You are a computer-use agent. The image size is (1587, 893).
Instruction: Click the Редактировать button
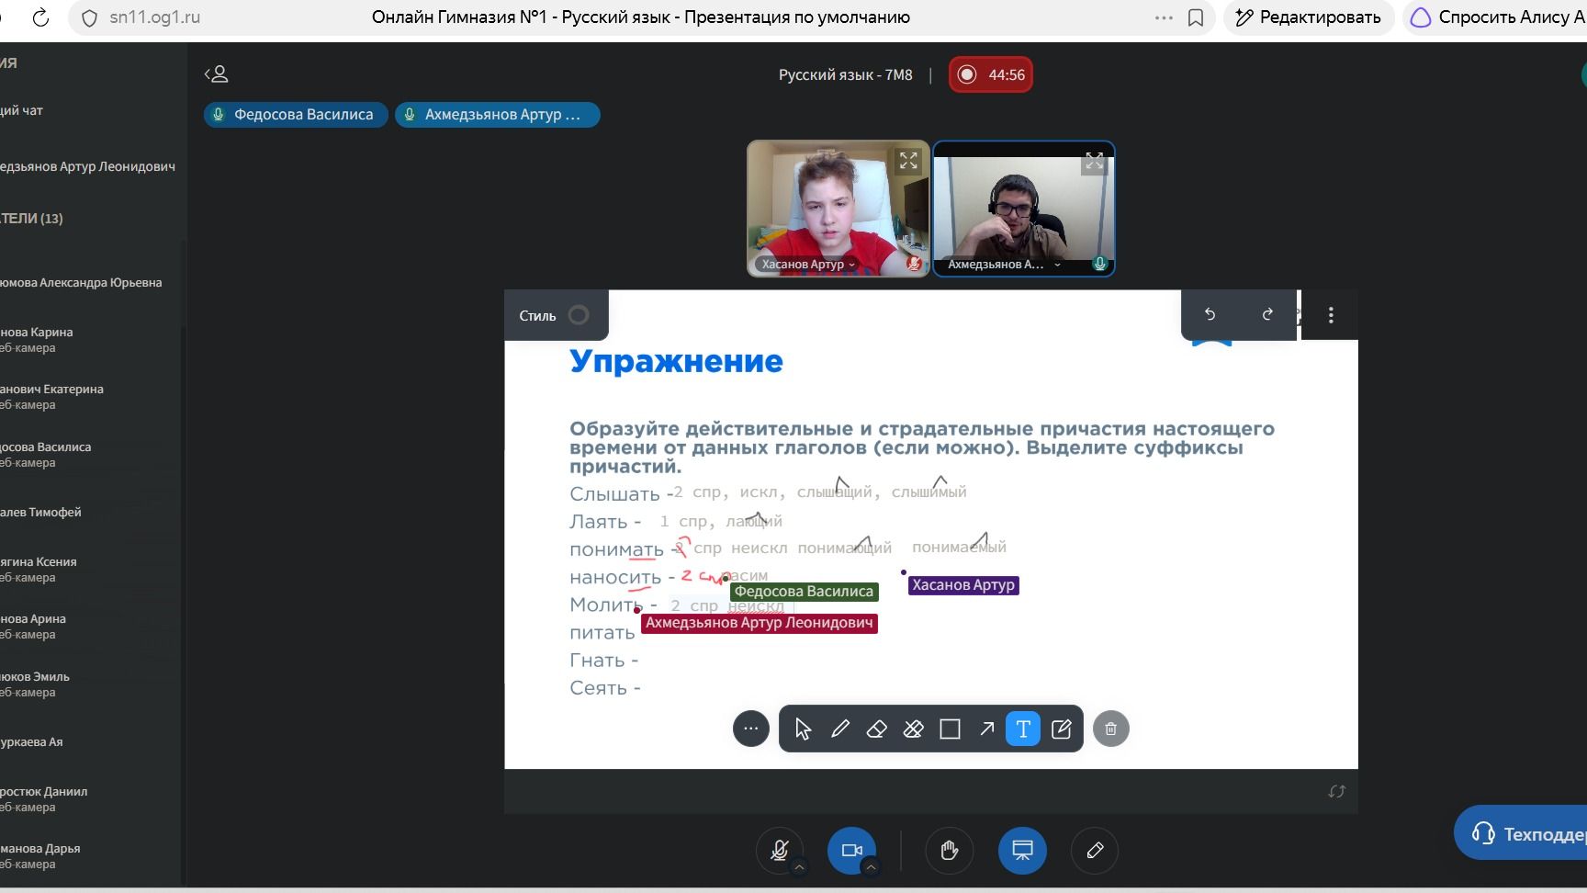1309,17
